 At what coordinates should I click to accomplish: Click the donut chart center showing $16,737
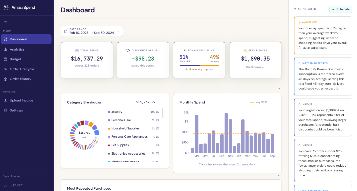click(84, 135)
